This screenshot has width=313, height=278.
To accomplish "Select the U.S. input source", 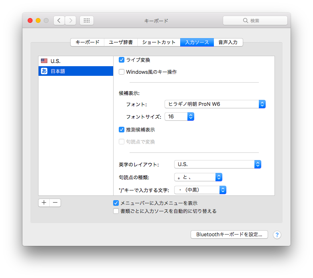I will point(76,61).
